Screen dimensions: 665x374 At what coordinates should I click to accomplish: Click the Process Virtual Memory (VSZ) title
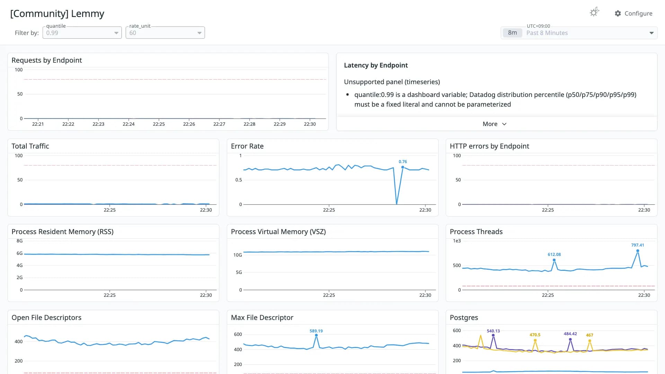click(278, 232)
